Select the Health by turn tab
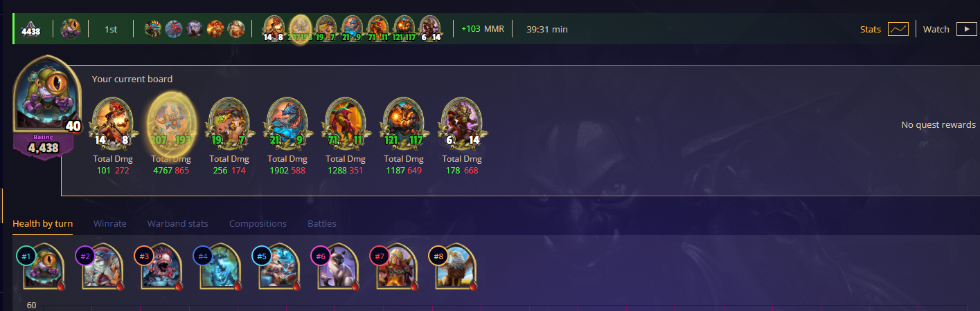Screen dimensions: 980x311 [x=42, y=223]
